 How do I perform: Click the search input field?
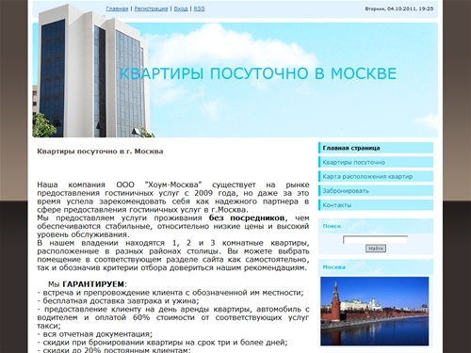pos(376,240)
